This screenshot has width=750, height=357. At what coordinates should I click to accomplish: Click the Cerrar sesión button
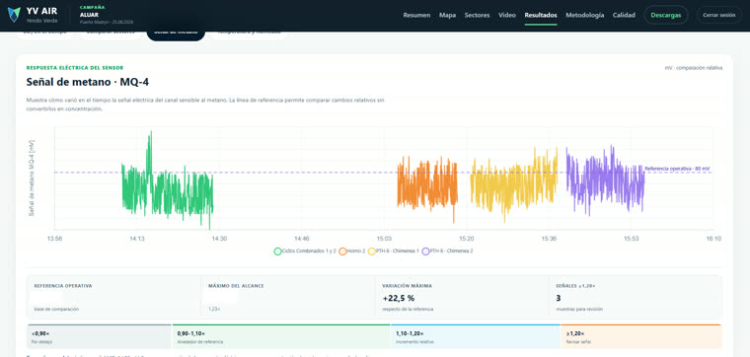[718, 16]
